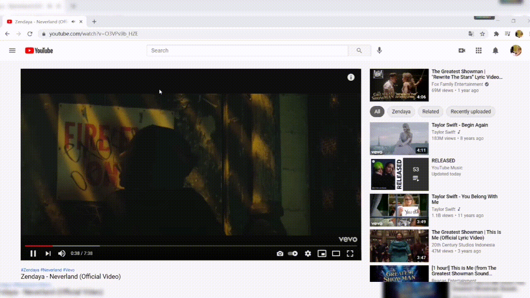Click 'The Greatest Showman | This Is Me' title

[466, 235]
